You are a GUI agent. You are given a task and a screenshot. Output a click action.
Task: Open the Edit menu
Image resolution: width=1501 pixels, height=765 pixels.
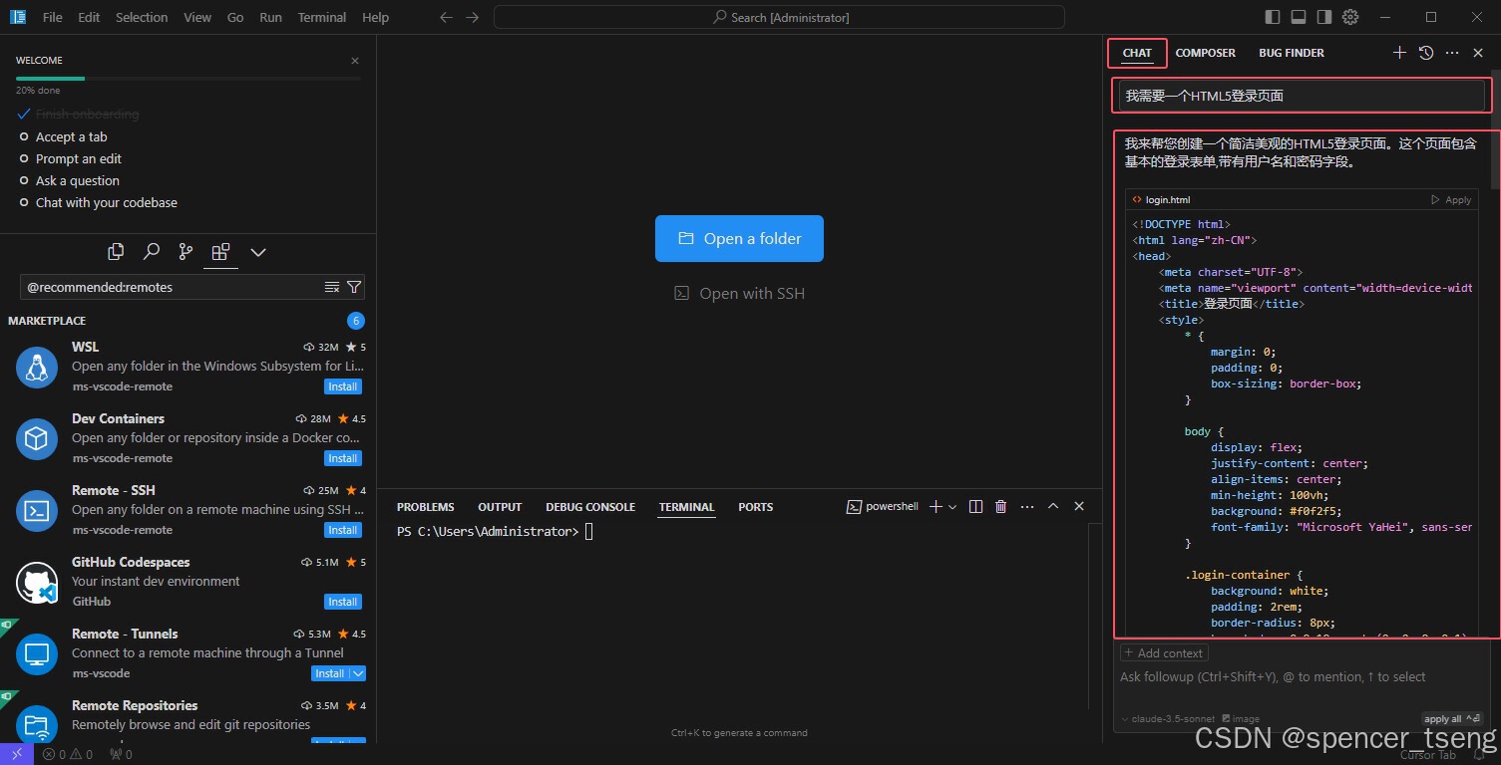click(x=89, y=17)
